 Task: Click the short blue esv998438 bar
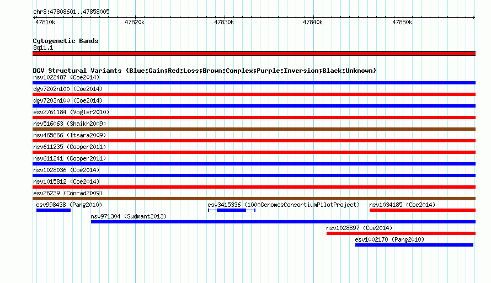tap(54, 210)
